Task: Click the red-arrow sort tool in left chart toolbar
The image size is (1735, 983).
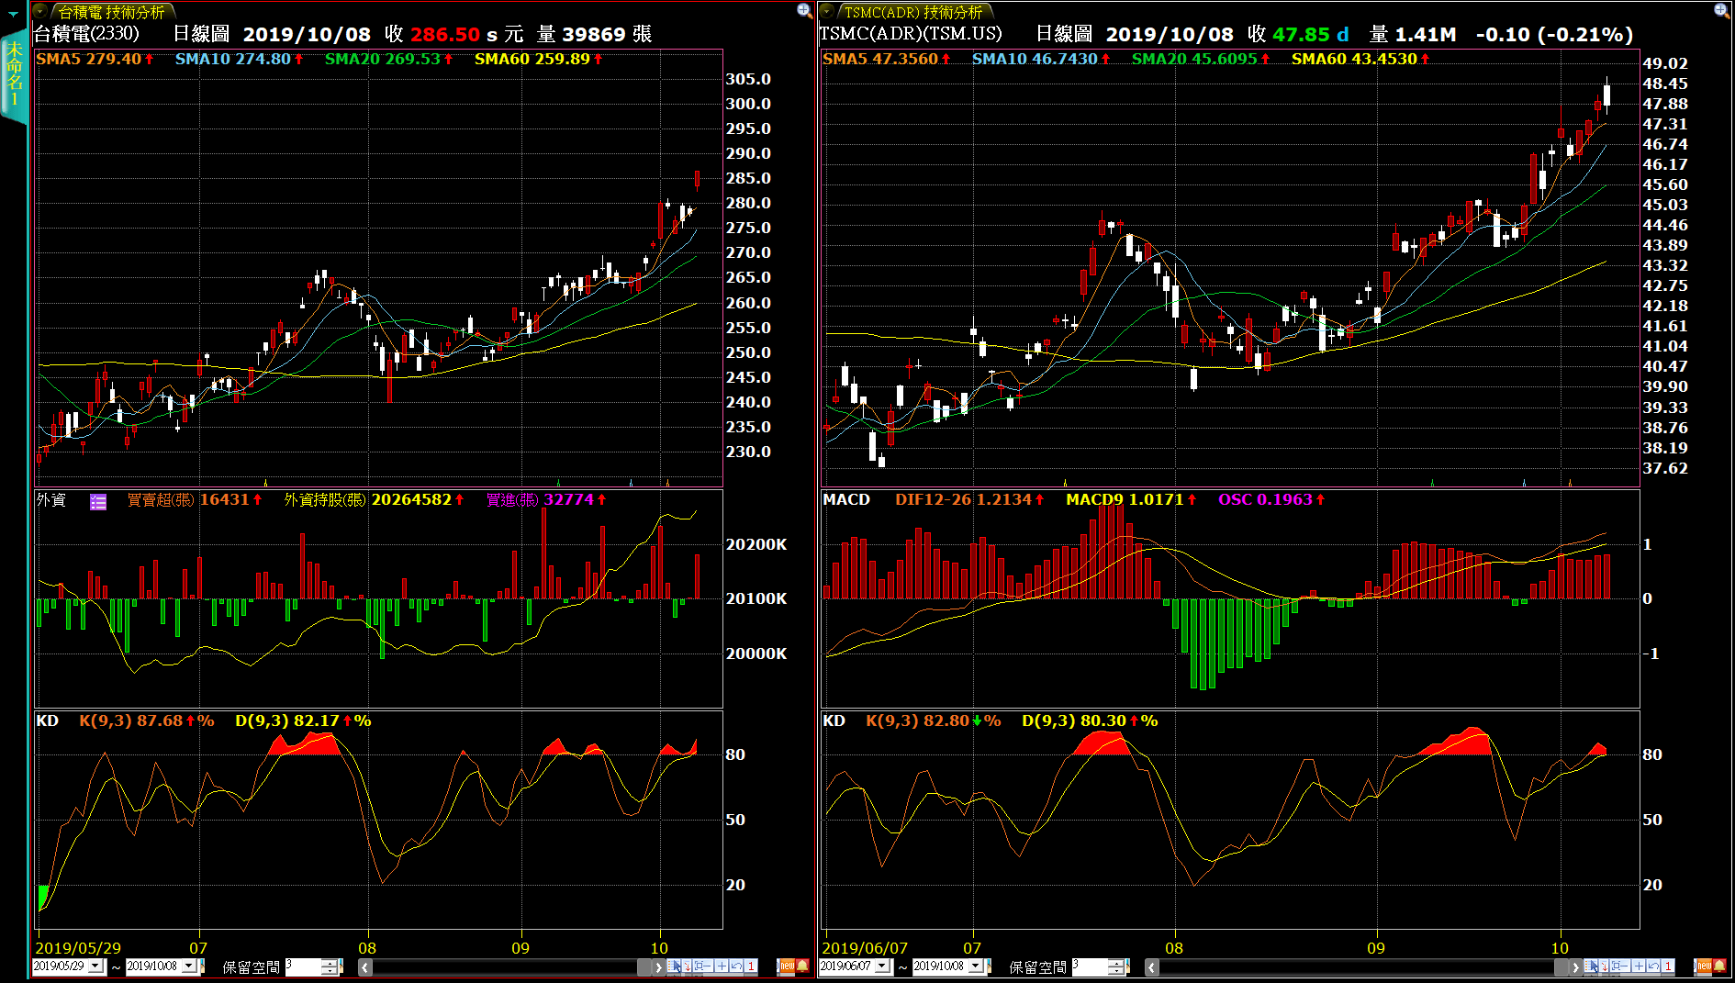Action: tap(688, 966)
